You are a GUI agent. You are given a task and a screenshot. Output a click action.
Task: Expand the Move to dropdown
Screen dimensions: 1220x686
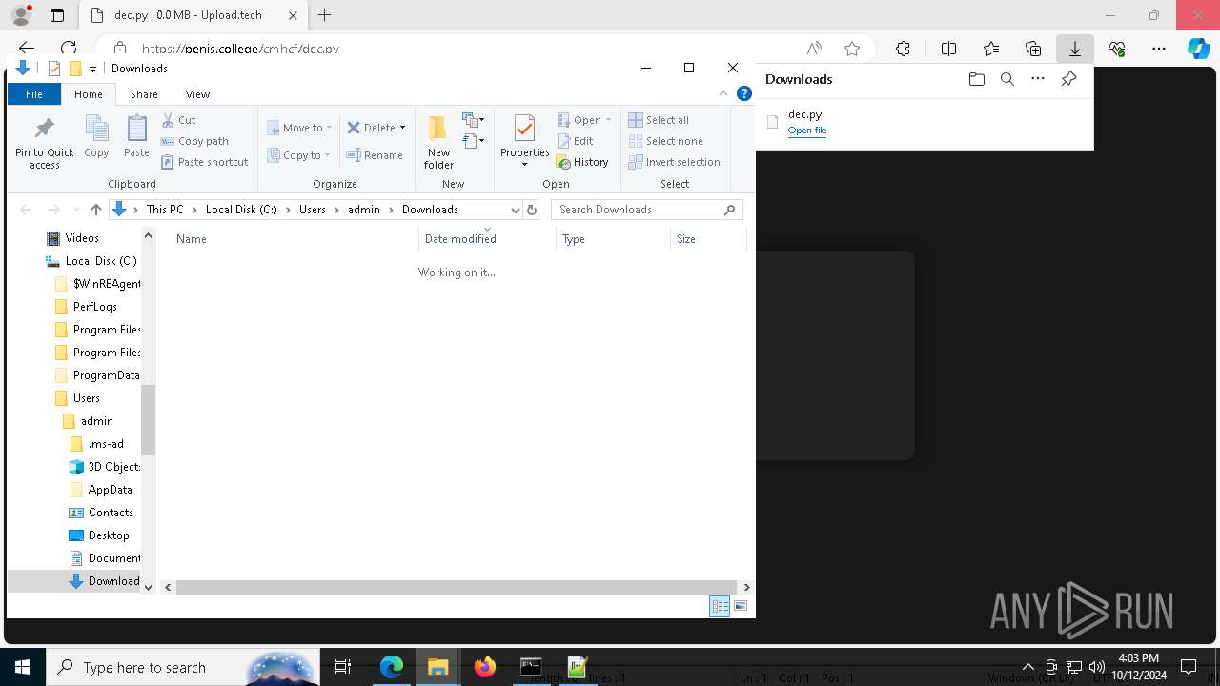tap(300, 128)
